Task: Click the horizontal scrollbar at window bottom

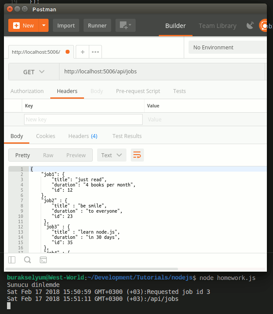Action: (x=92, y=269)
